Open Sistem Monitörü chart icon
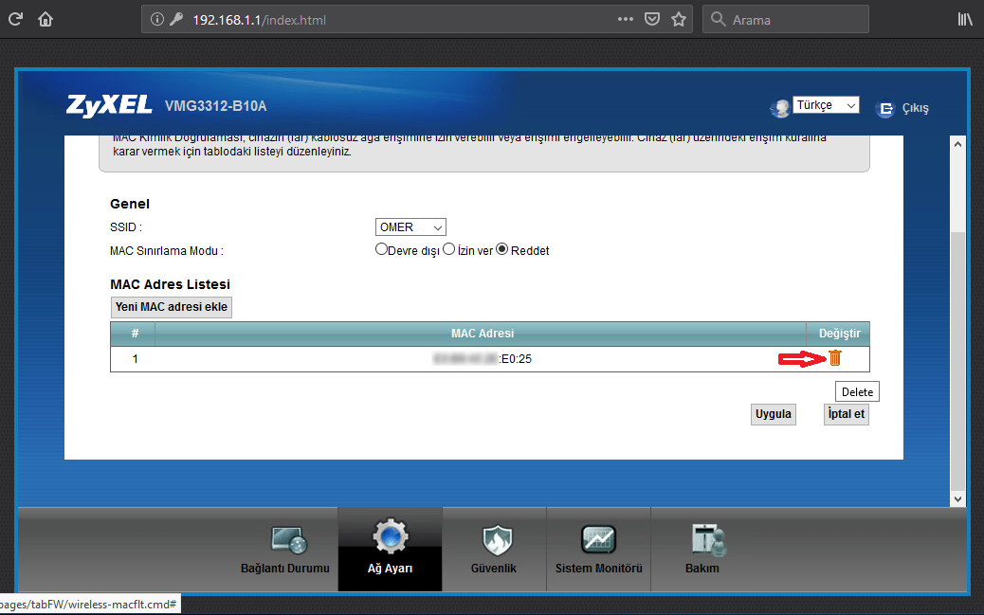Viewport: 984px width, 615px height. click(x=598, y=540)
